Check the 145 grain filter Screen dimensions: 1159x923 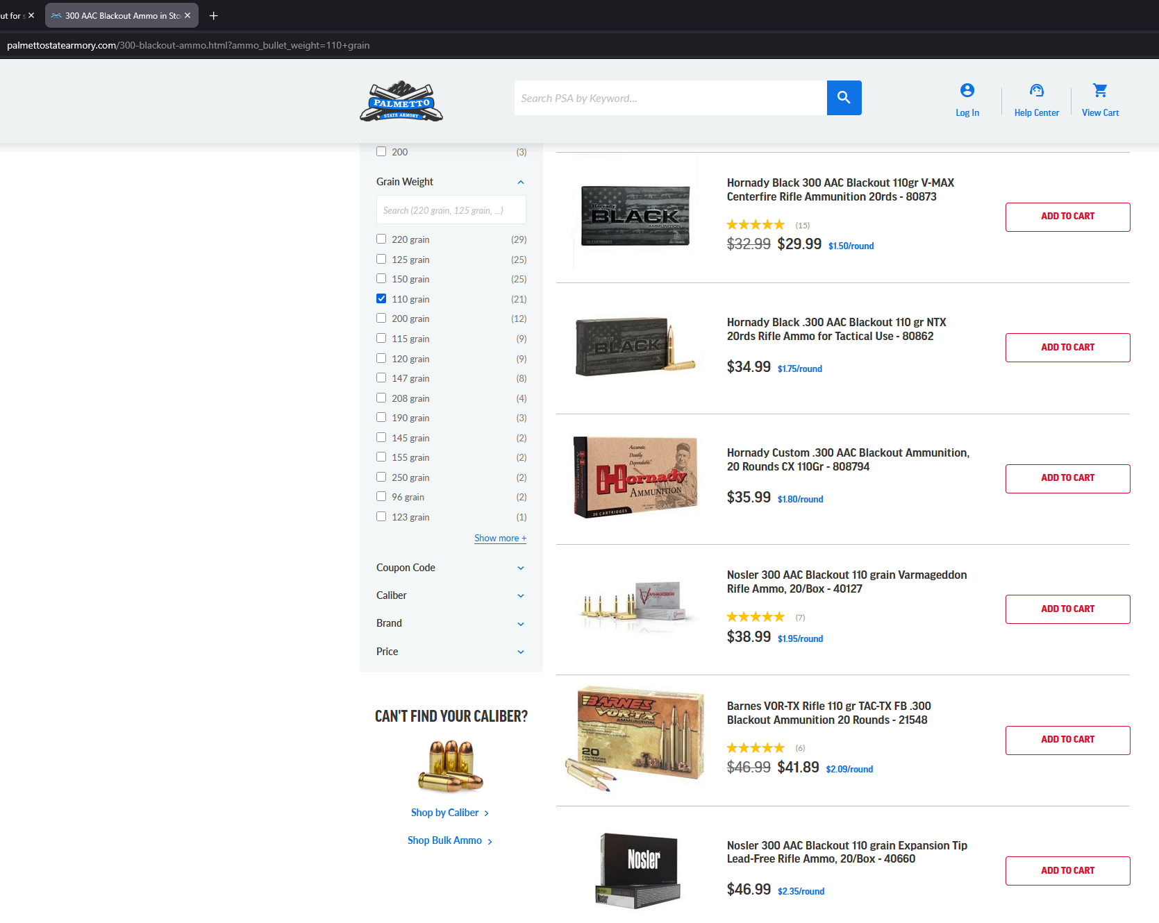point(381,438)
